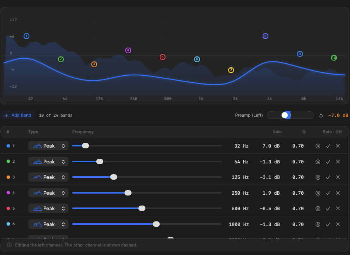Image resolution: width=350 pixels, height=255 pixels.
Task: Select band 5 red node on graph
Action: pos(162,57)
